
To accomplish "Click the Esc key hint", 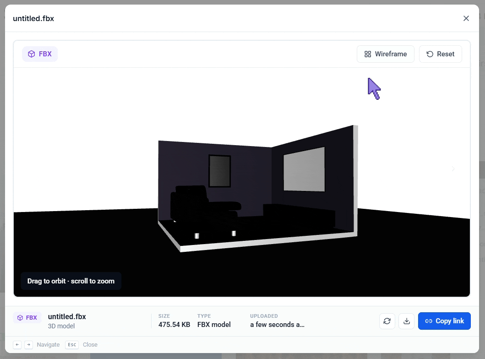I will pyautogui.click(x=72, y=344).
